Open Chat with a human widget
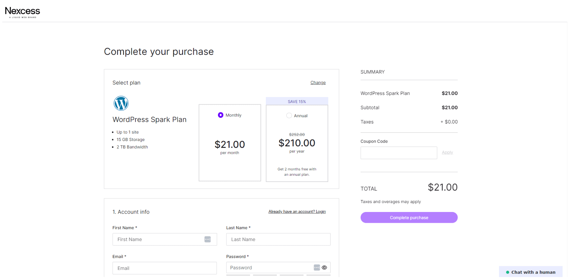Screen dimensions: 569x279 531,272
